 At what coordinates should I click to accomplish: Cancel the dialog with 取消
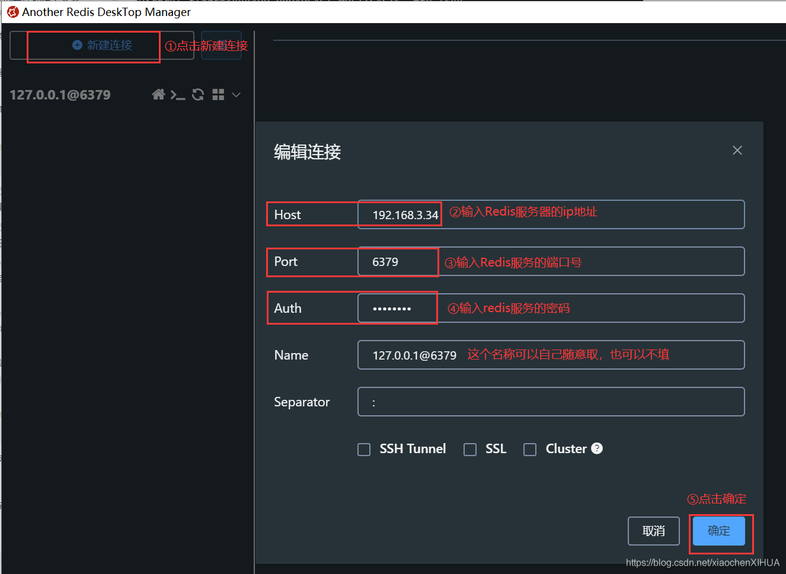pyautogui.click(x=654, y=531)
